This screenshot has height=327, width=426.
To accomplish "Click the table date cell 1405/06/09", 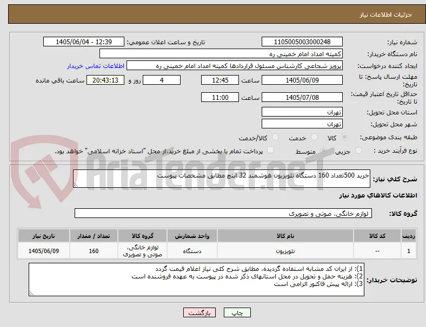I will 44,251.
